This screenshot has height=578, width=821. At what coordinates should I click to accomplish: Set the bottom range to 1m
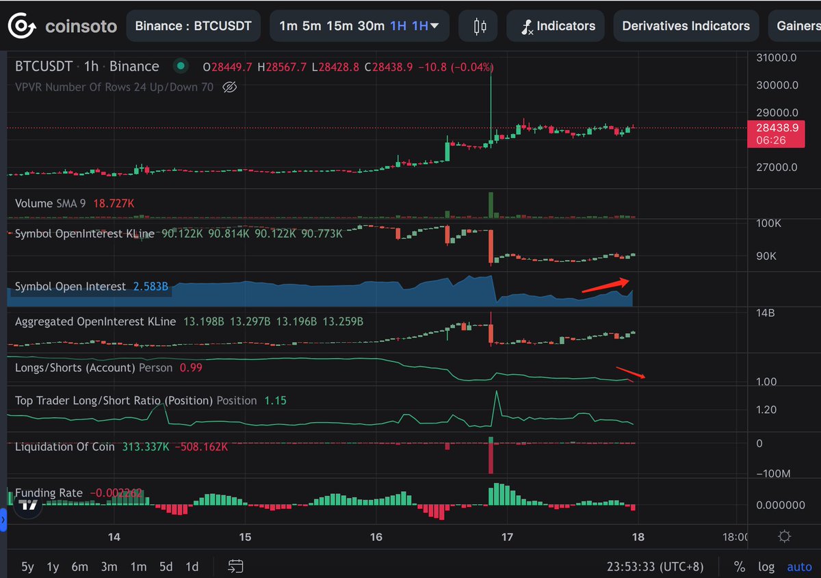tap(138, 566)
